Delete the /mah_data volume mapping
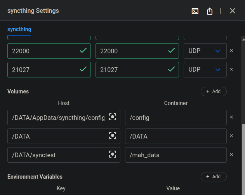 point(231,155)
